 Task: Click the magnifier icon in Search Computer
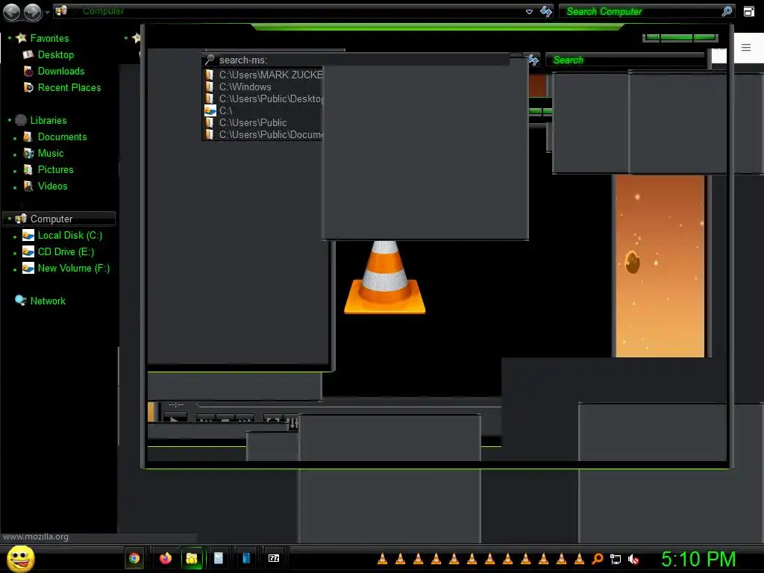click(x=727, y=11)
